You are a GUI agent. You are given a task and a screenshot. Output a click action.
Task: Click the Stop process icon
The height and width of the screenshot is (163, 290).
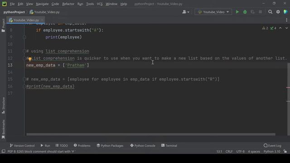[x=260, y=12]
